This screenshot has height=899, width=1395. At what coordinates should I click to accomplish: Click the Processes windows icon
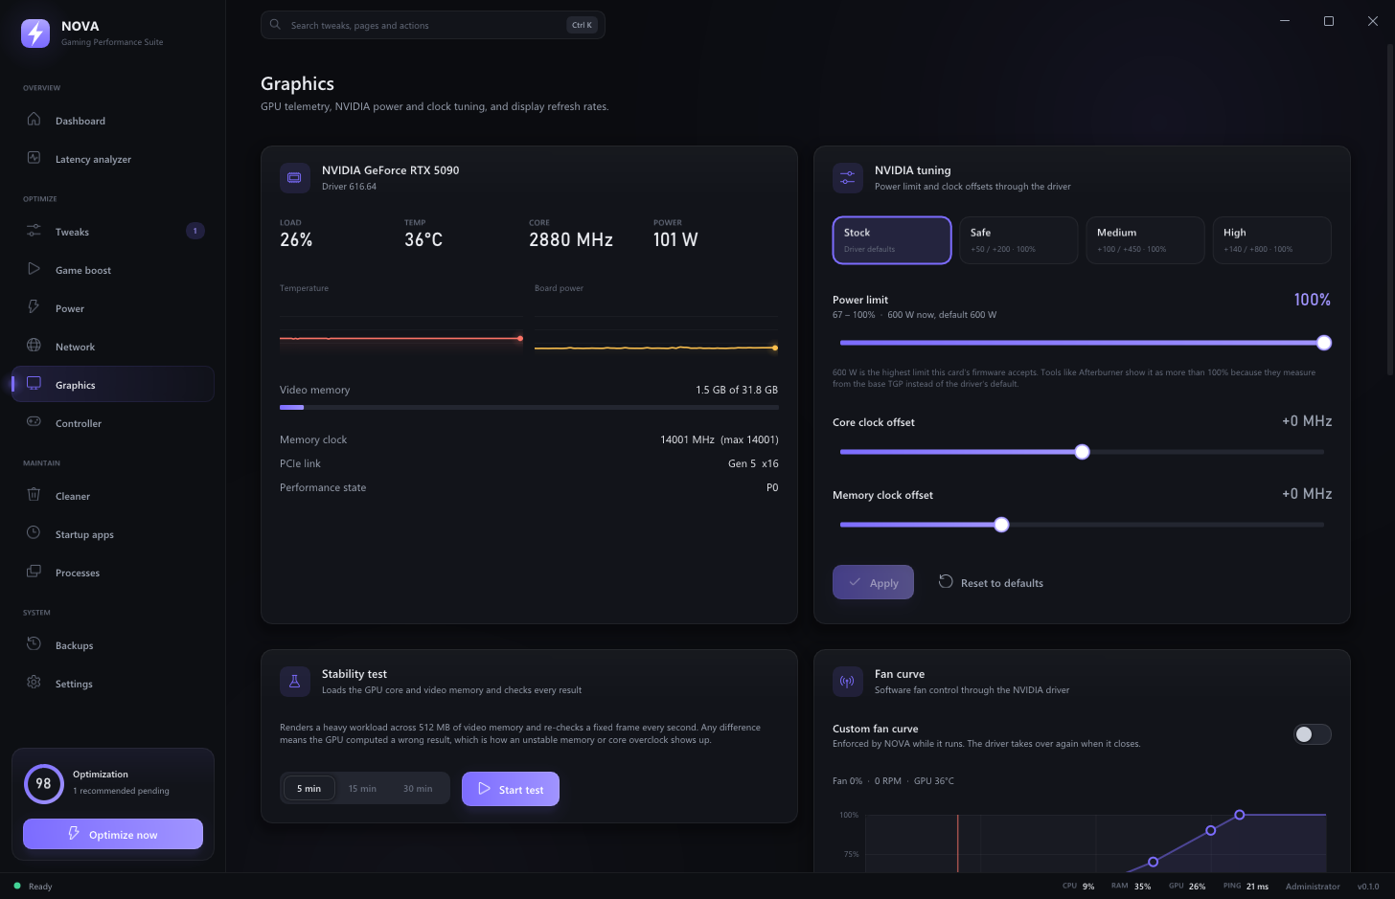point(34,572)
